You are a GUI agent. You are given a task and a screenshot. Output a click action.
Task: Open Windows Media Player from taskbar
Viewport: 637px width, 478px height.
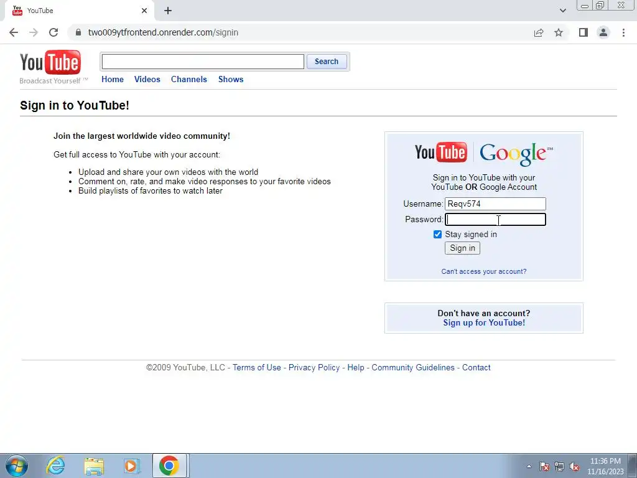[x=132, y=466]
